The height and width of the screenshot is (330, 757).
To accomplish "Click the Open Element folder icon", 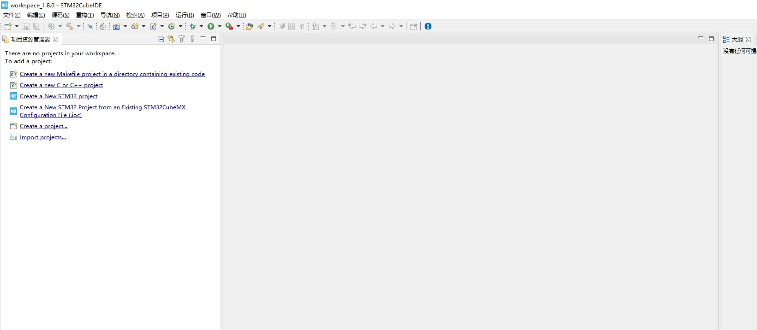I will (249, 27).
